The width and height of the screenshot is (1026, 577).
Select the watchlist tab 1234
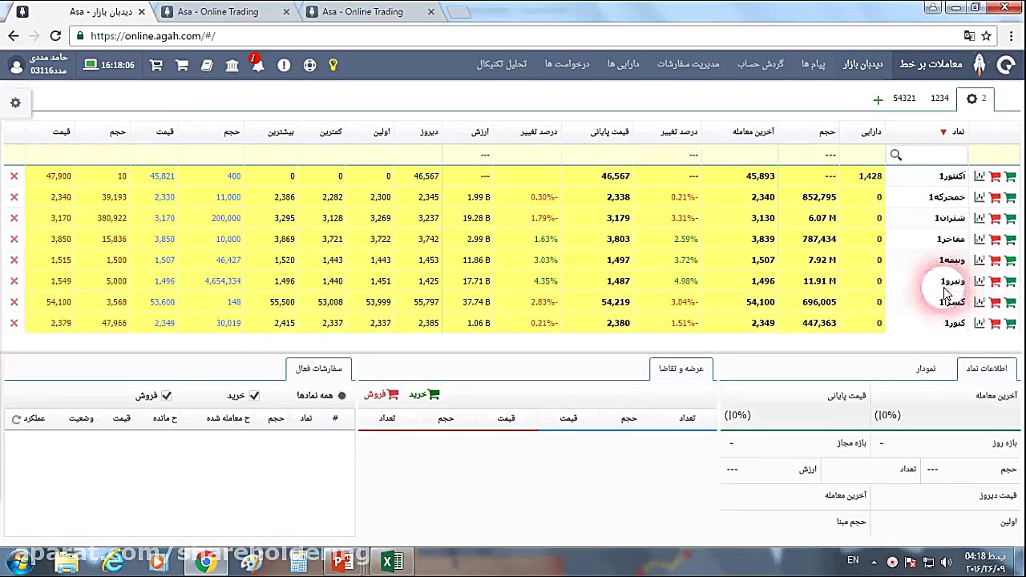pos(940,99)
